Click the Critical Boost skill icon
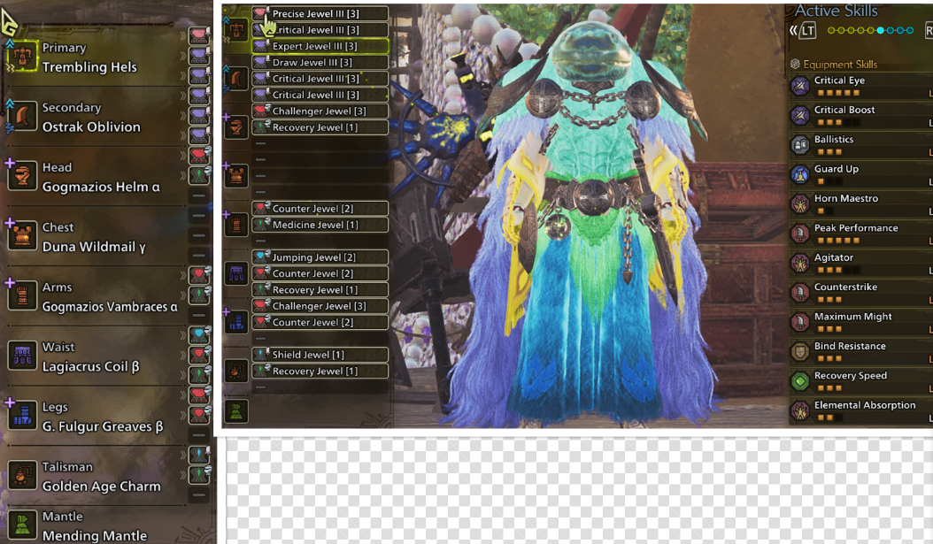 point(799,115)
